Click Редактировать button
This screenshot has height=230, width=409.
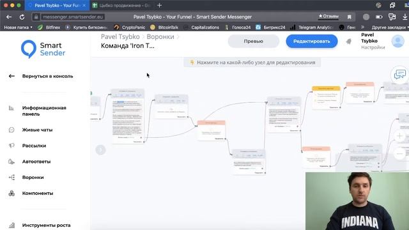(312, 41)
